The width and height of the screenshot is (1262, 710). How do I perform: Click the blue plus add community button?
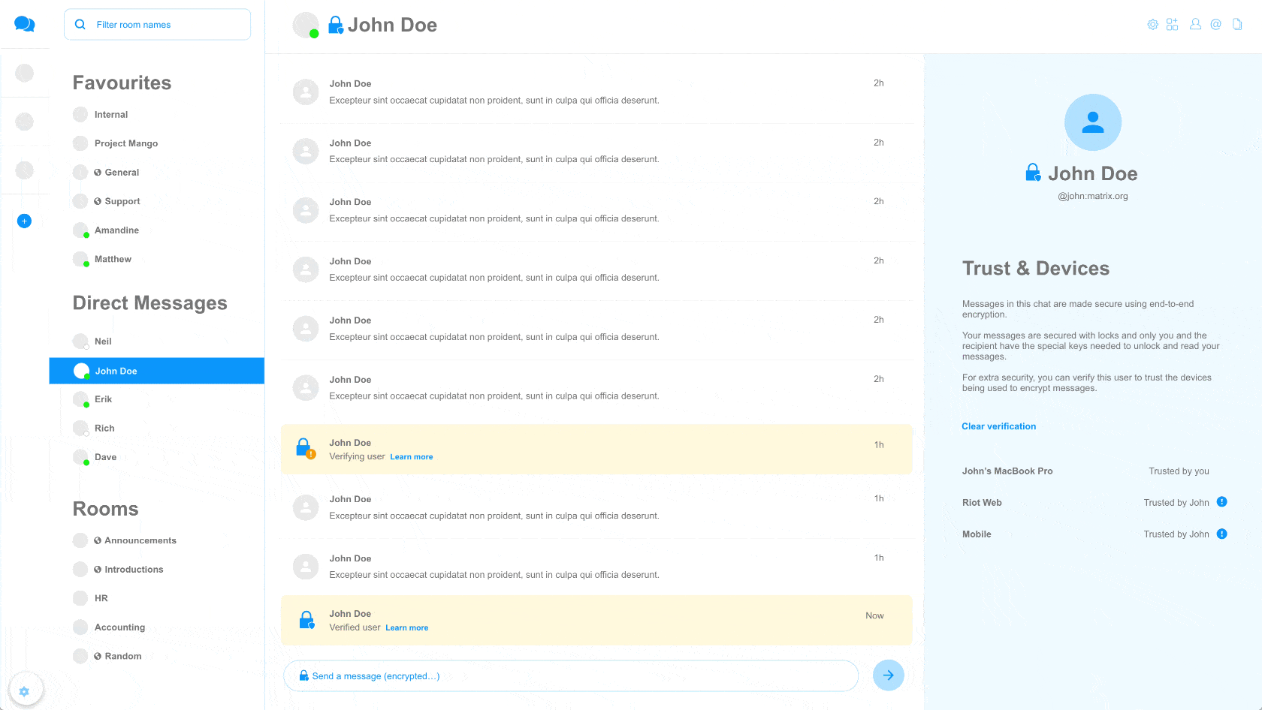click(x=24, y=221)
